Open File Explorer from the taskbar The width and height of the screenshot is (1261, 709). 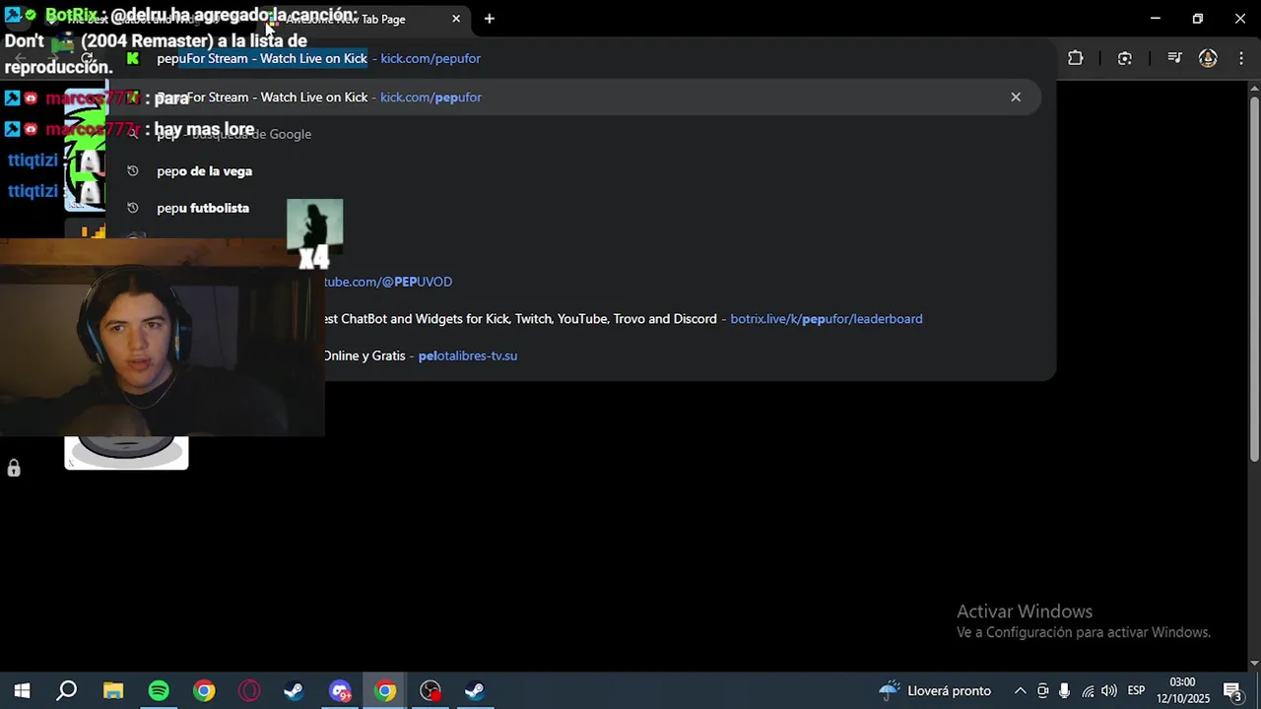113,691
